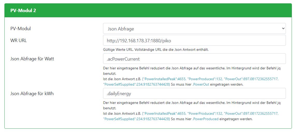The width and height of the screenshot is (295, 132).
Task: Click the .PowerOut example code text
Action: (201, 84)
